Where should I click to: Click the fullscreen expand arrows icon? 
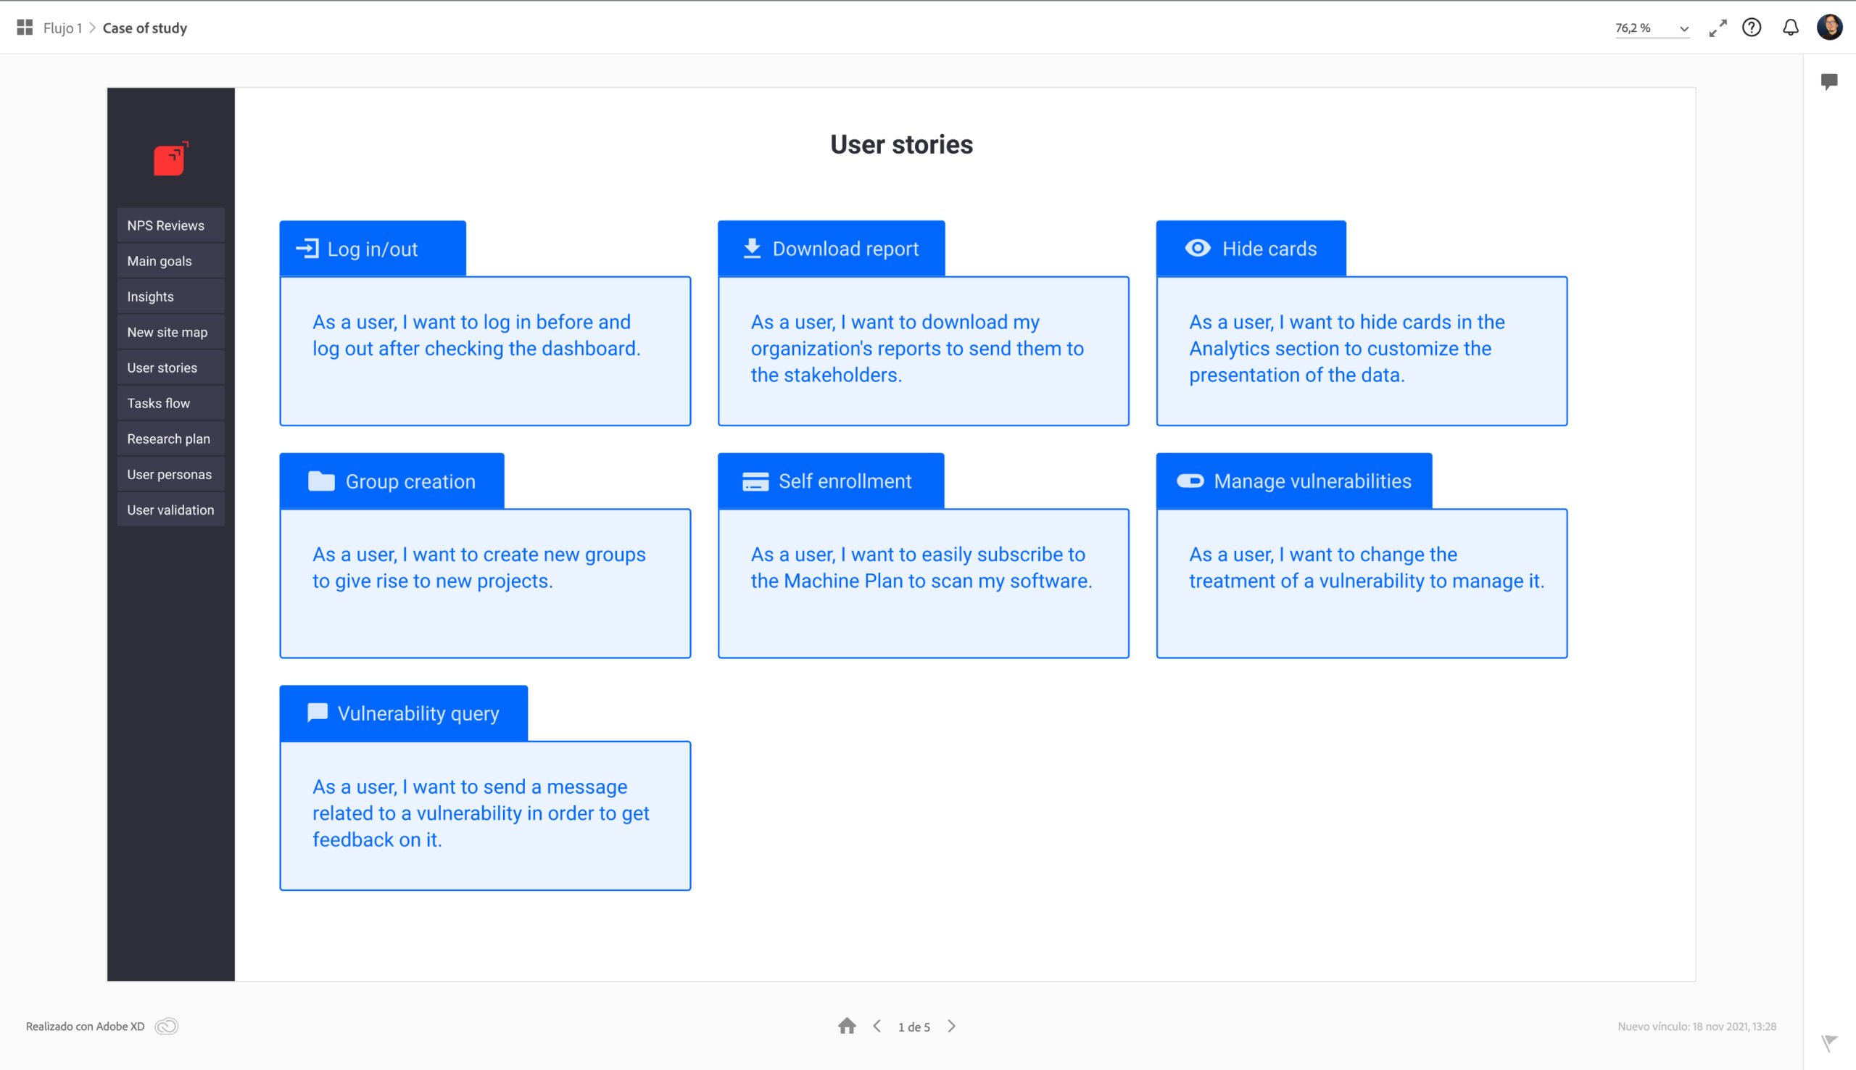click(1717, 28)
